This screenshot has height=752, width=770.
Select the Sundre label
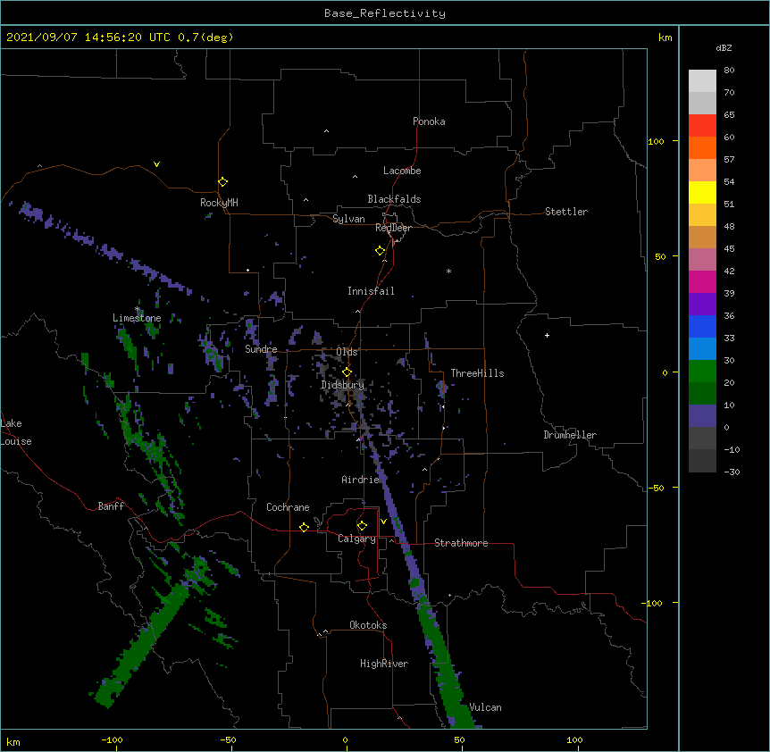[x=261, y=349]
